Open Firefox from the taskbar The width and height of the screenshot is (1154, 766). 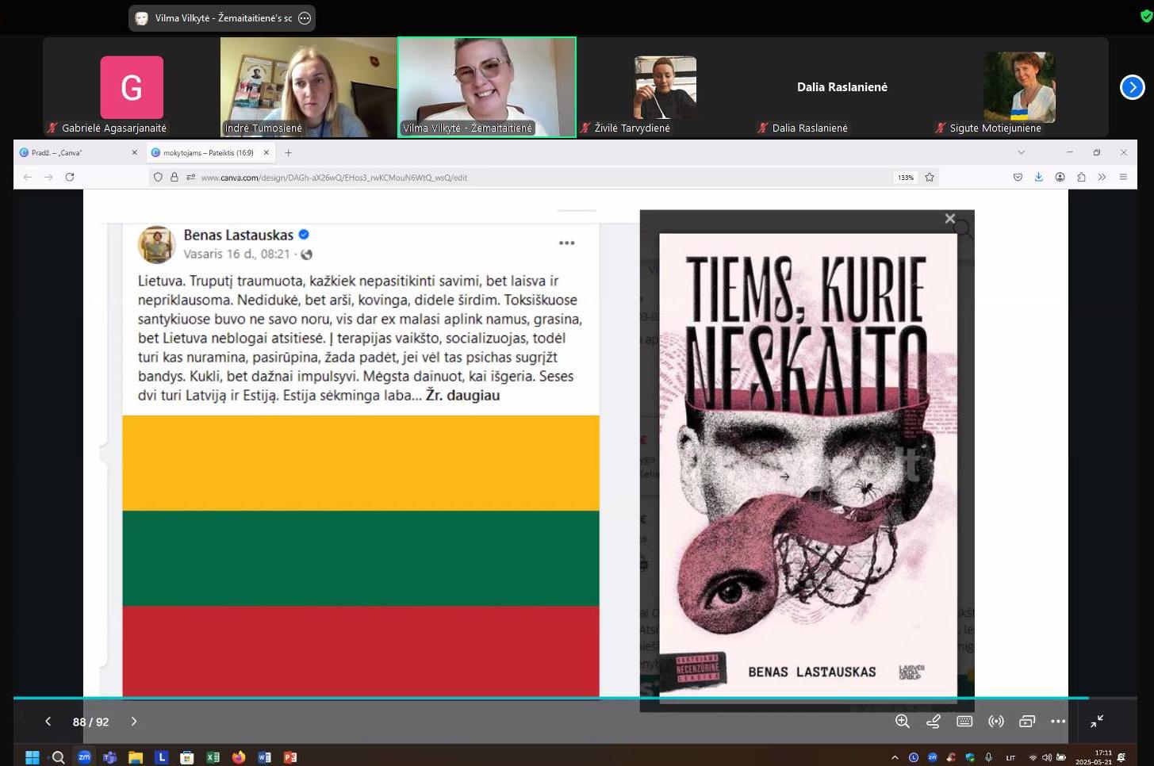(239, 757)
